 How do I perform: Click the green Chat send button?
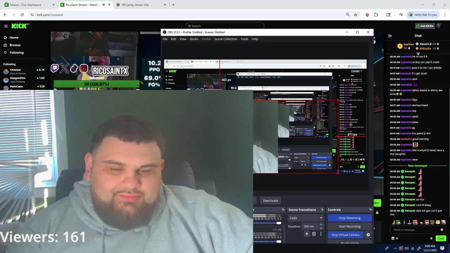pyautogui.click(x=441, y=238)
